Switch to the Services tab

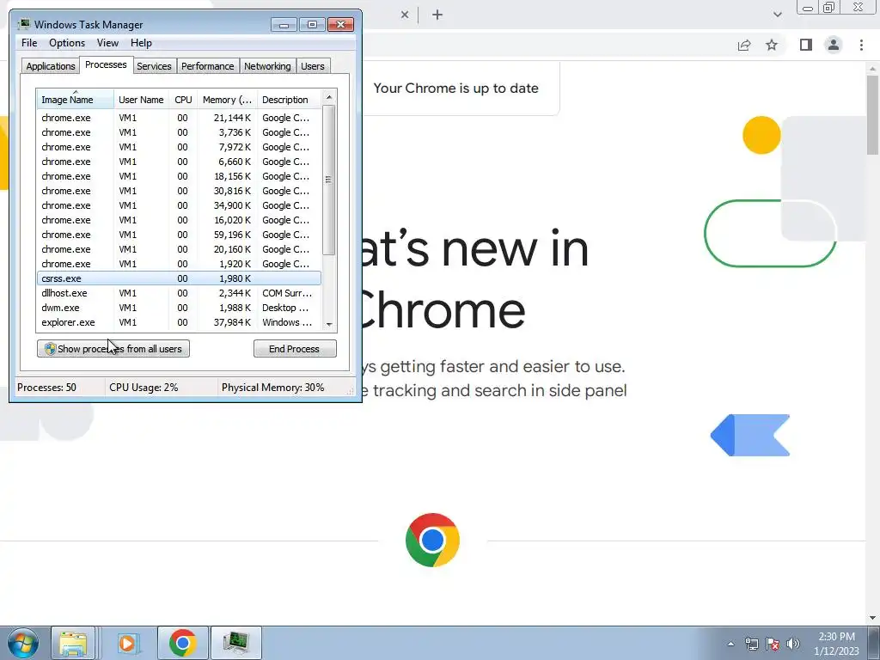point(154,66)
